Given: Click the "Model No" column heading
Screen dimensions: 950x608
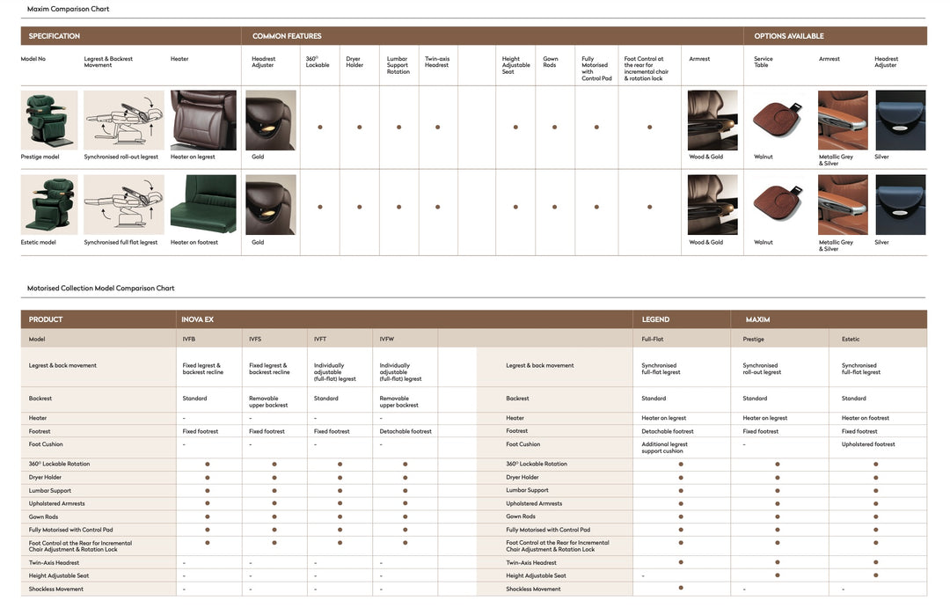Looking at the screenshot, I should click(33, 59).
